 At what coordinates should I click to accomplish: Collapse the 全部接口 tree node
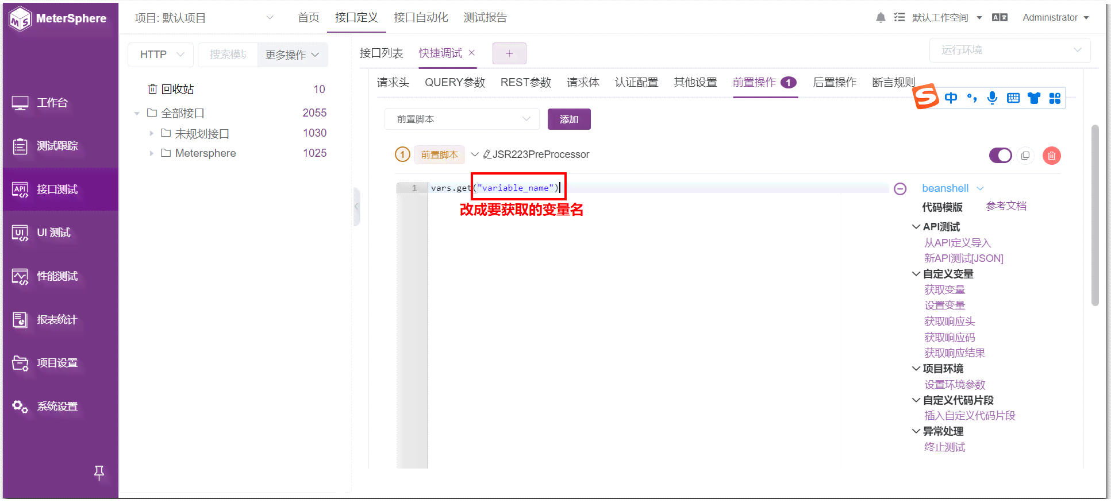(137, 114)
